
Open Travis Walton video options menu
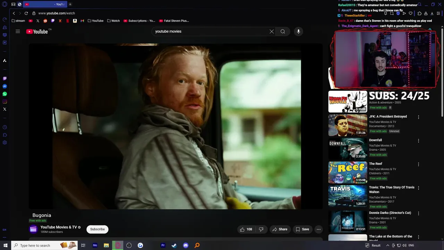418,188
